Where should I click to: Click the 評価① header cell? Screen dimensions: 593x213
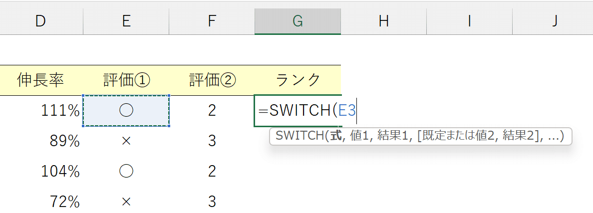126,80
